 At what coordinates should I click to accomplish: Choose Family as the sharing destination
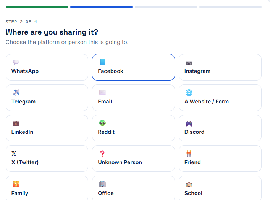(x=47, y=188)
